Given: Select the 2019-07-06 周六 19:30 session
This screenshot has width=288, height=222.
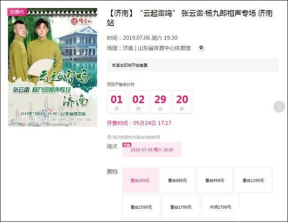Looking at the screenshot, I should point(152,150).
